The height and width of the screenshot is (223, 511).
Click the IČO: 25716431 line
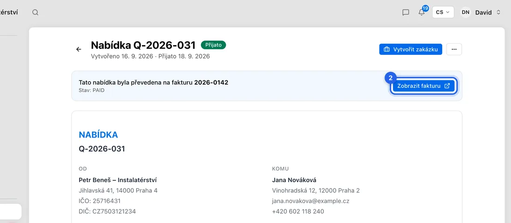click(x=100, y=201)
